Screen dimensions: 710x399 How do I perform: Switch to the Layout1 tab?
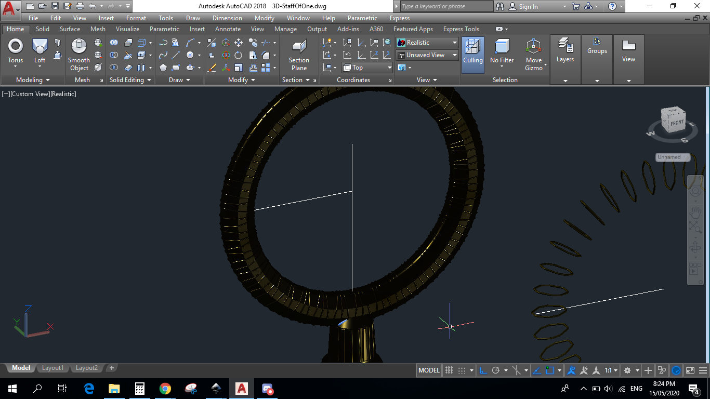(52, 368)
